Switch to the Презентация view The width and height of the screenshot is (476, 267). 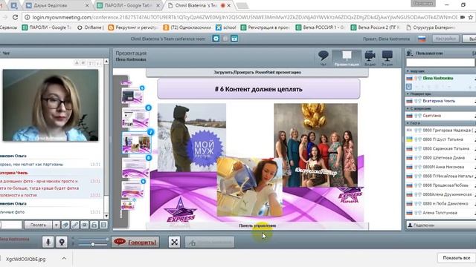pos(347,58)
